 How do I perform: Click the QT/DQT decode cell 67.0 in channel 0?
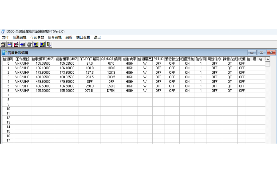point(89,63)
